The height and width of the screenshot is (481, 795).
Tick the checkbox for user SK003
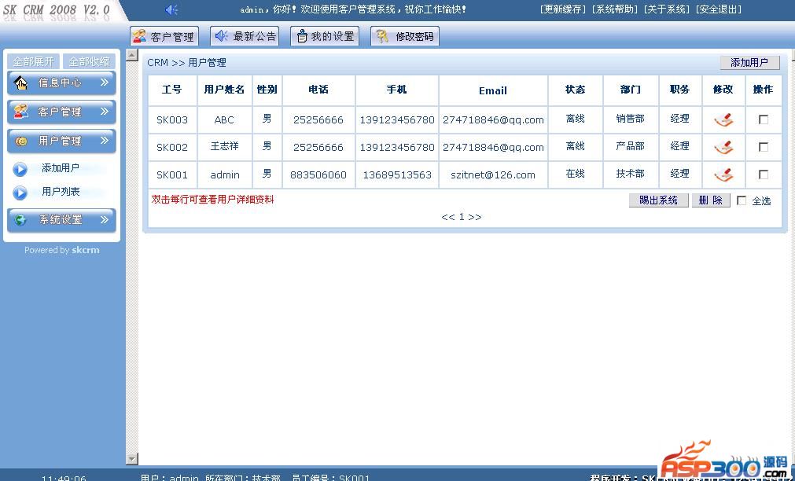763,119
